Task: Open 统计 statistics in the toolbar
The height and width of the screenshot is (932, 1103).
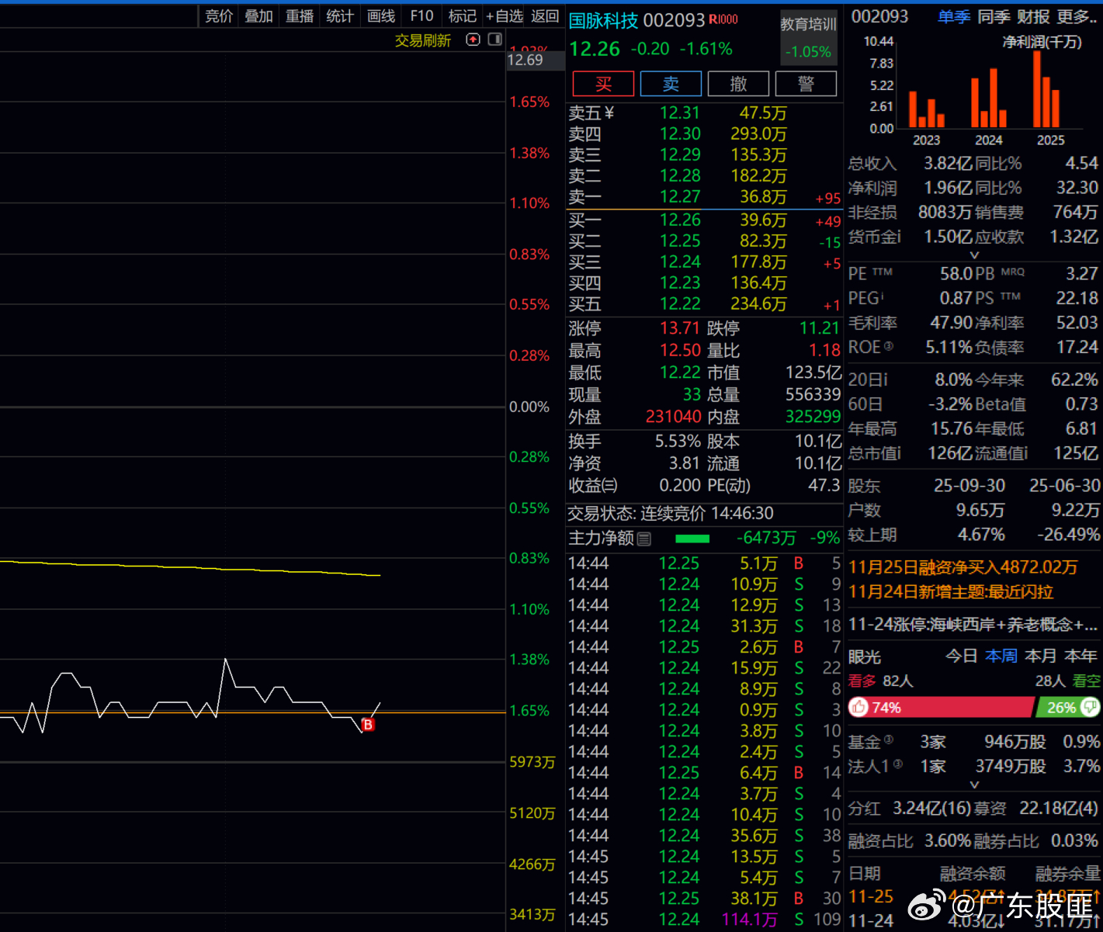Action: pos(340,16)
